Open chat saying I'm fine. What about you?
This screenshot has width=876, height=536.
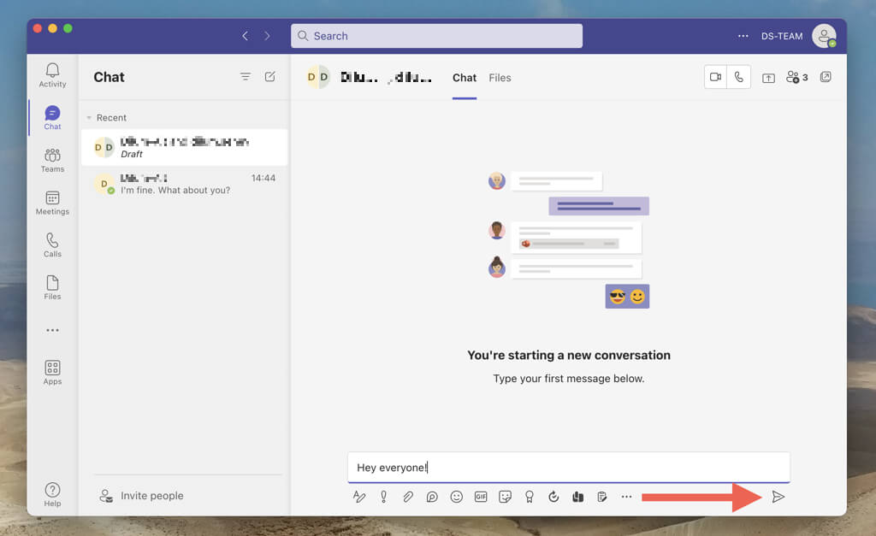pos(185,184)
